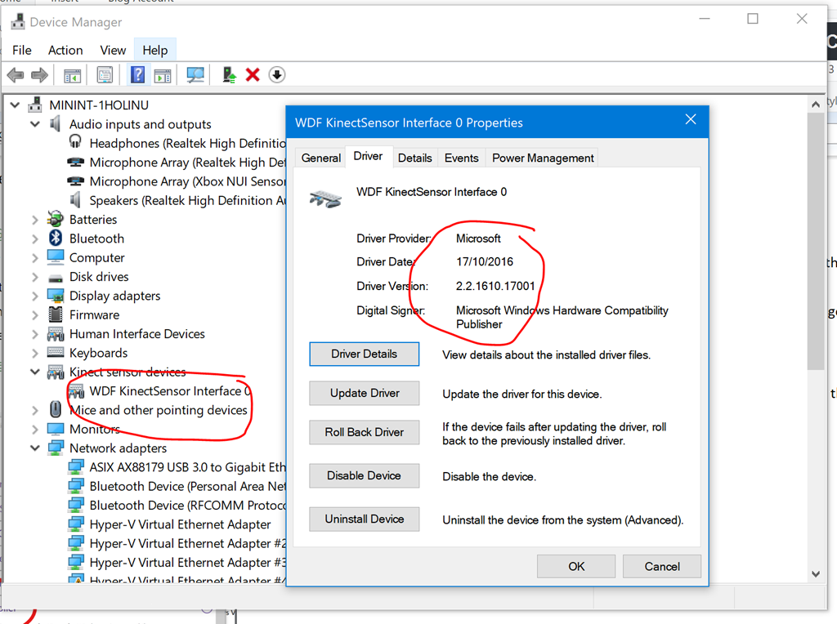Screen dimensions: 837x624
Task: Switch to the Events tab
Action: pyautogui.click(x=461, y=158)
